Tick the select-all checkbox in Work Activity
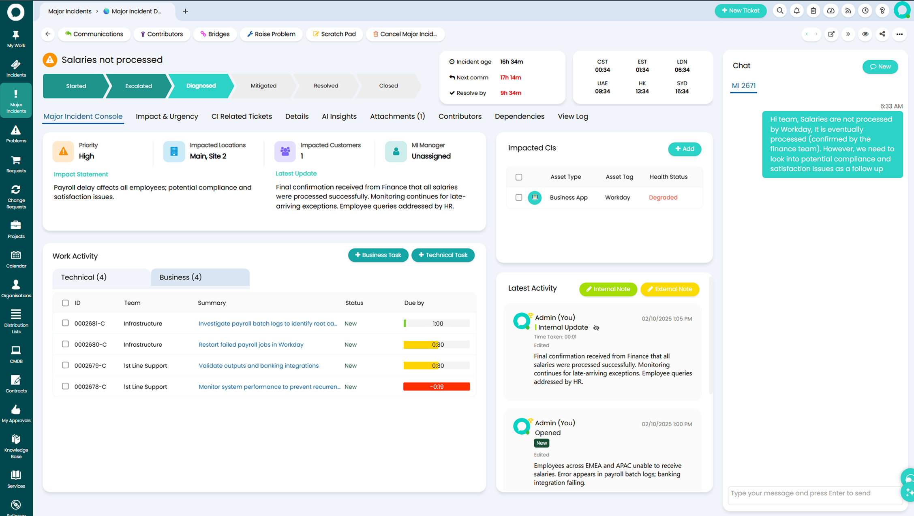Screen dimensions: 914x516 click(65, 303)
